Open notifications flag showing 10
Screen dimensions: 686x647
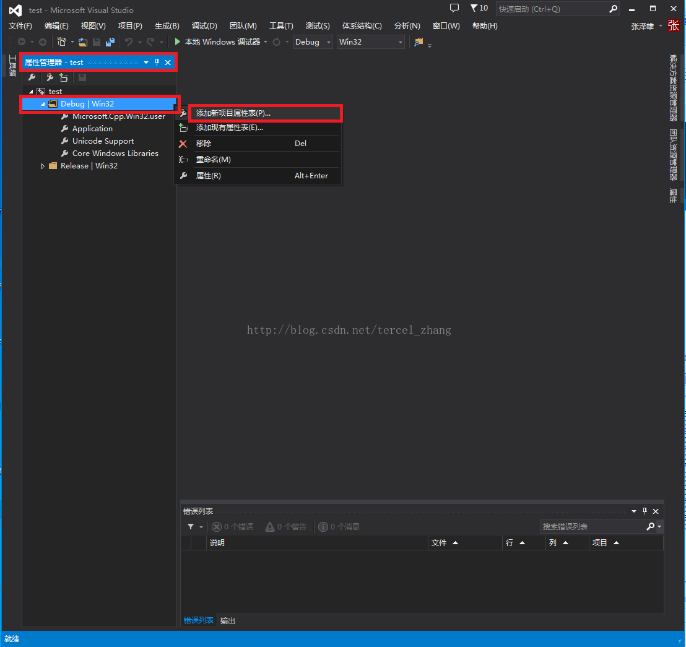pos(479,8)
